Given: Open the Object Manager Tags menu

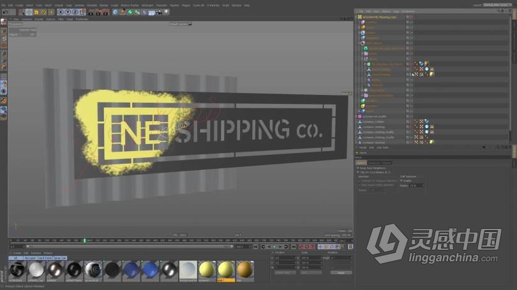Looking at the screenshot, I should tap(396, 11).
